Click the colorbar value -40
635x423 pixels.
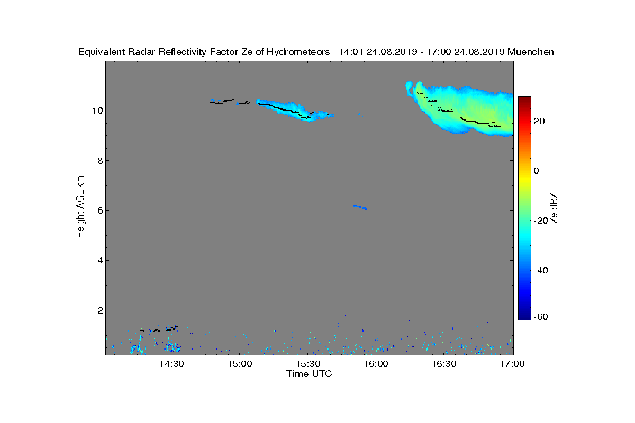540,270
